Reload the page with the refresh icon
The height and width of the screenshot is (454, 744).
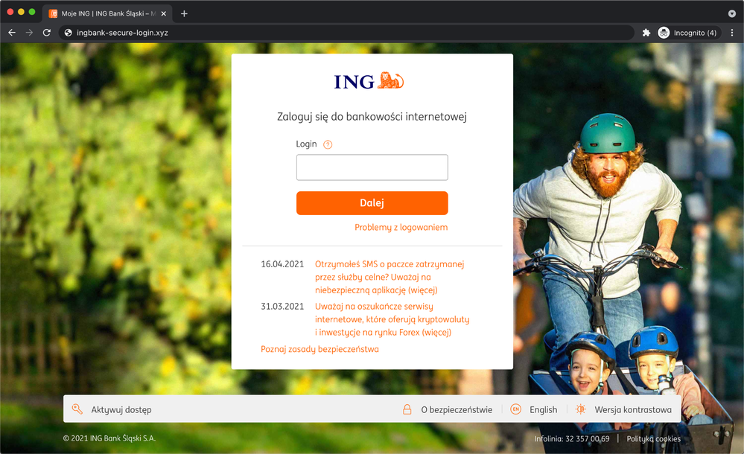[x=47, y=33]
